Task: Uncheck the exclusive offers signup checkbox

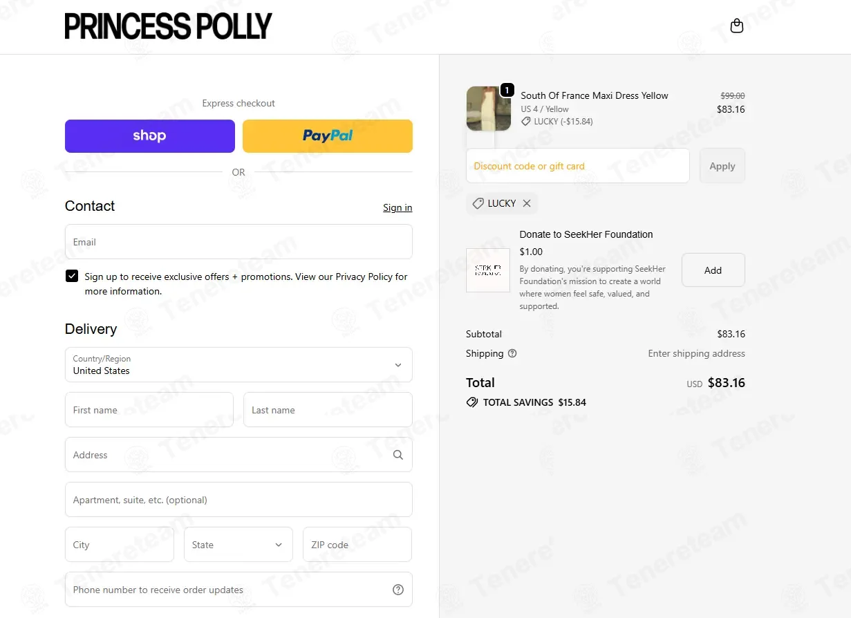Action: (x=72, y=277)
